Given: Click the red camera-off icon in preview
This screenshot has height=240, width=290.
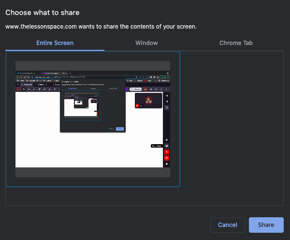Looking at the screenshot, I should 167,158.
